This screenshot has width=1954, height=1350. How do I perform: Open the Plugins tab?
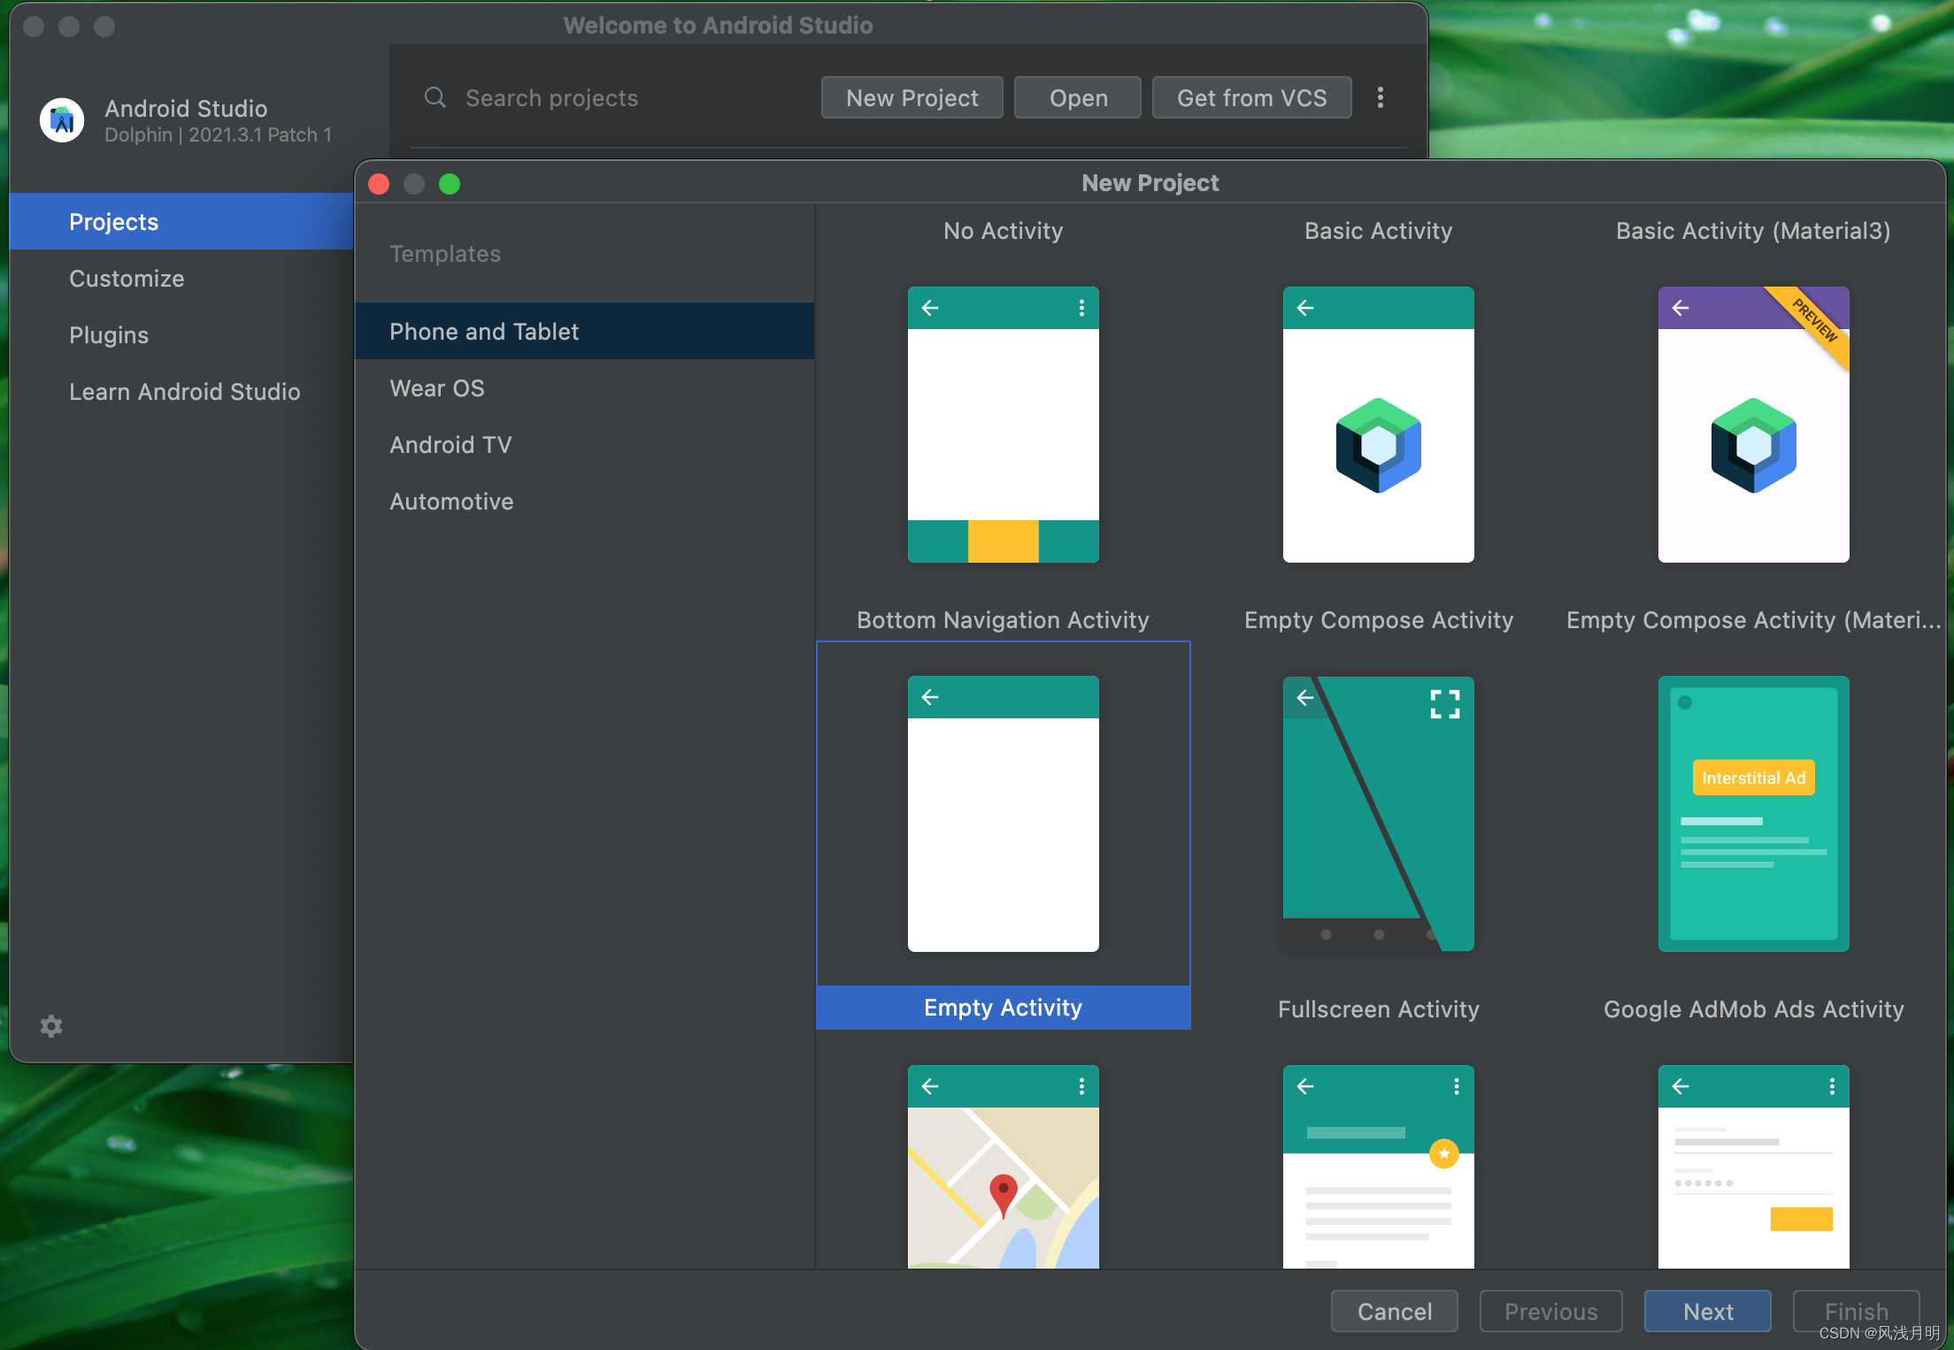[181, 334]
